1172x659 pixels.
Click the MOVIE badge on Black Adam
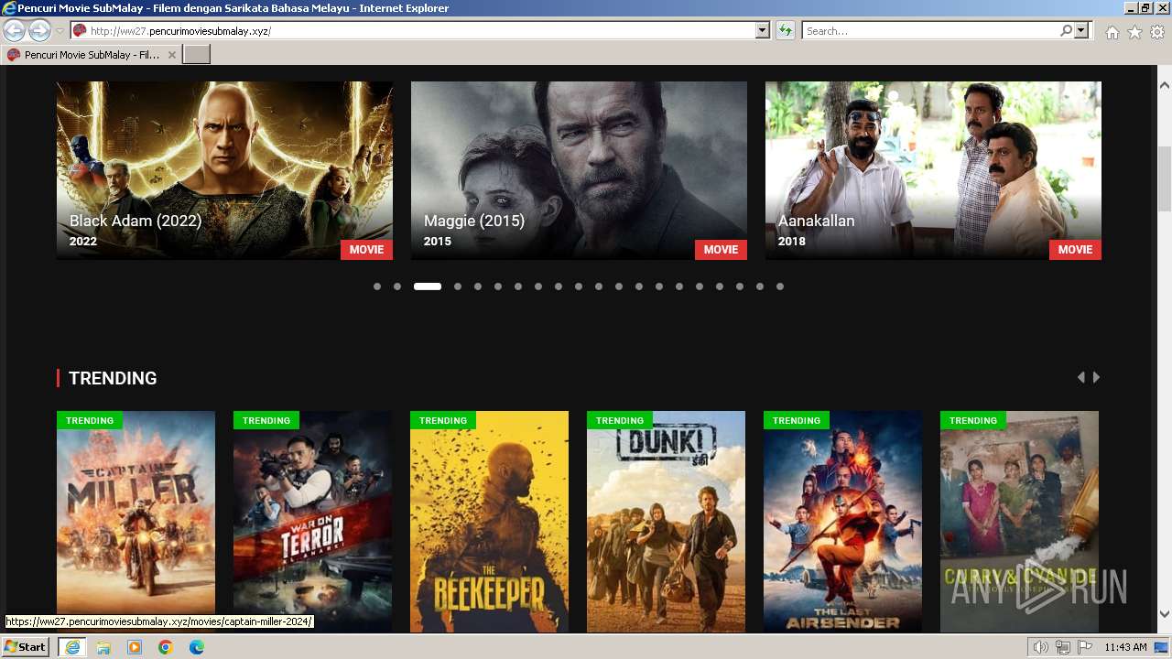pos(366,250)
